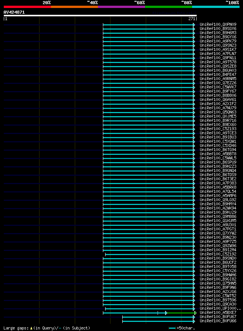Click on UniRef100_C5XD46
Image resolution: width=243 pixels, height=331 pixels.
pos(218,145)
